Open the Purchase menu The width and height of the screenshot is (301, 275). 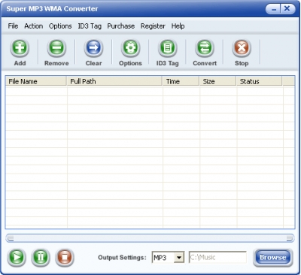(x=121, y=26)
